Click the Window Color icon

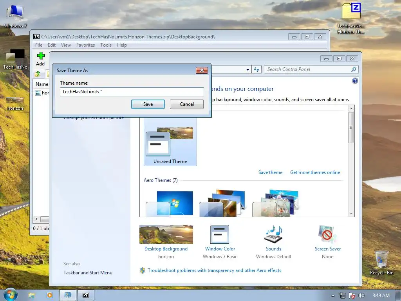(x=220, y=234)
